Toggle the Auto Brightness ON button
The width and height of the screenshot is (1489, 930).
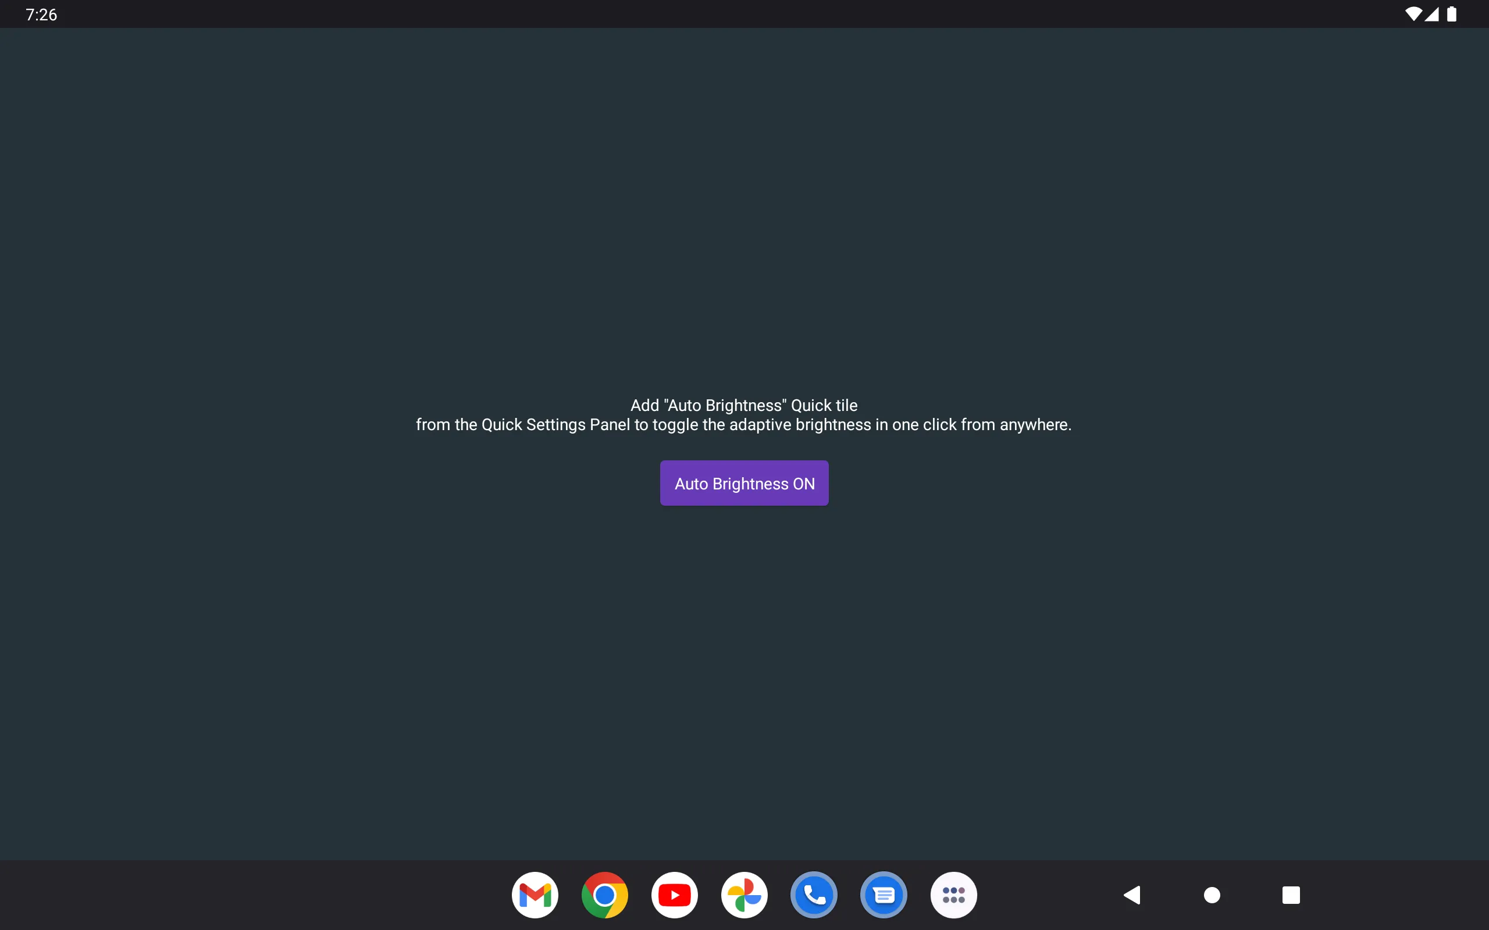pos(744,483)
